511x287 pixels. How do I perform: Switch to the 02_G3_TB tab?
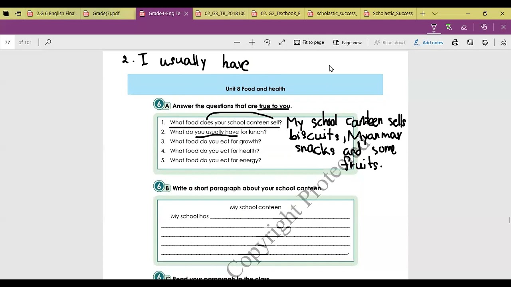tap(220, 14)
